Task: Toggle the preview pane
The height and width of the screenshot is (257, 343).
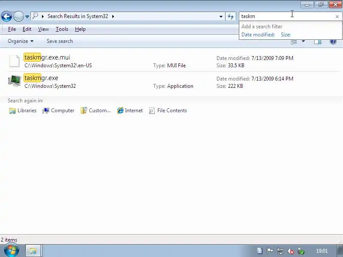Action: (x=318, y=42)
